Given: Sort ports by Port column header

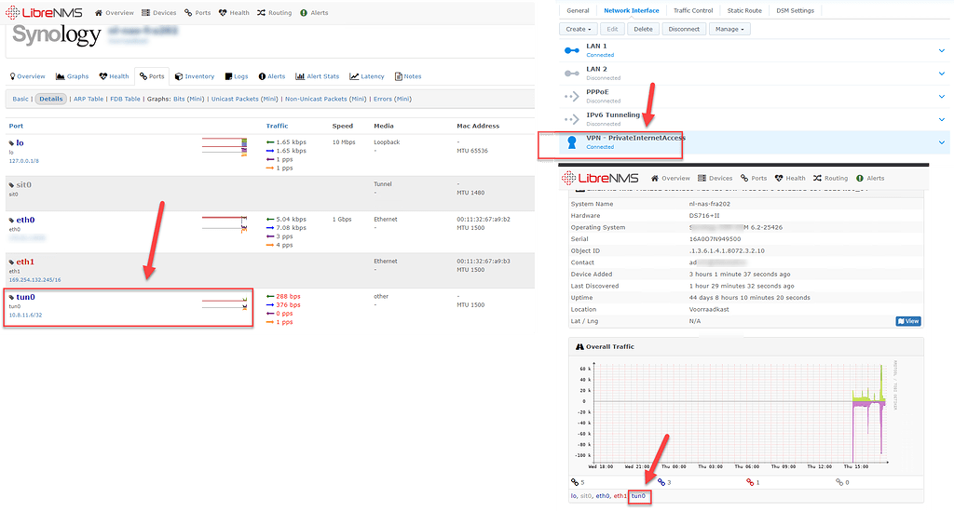Looking at the screenshot, I should (16, 126).
